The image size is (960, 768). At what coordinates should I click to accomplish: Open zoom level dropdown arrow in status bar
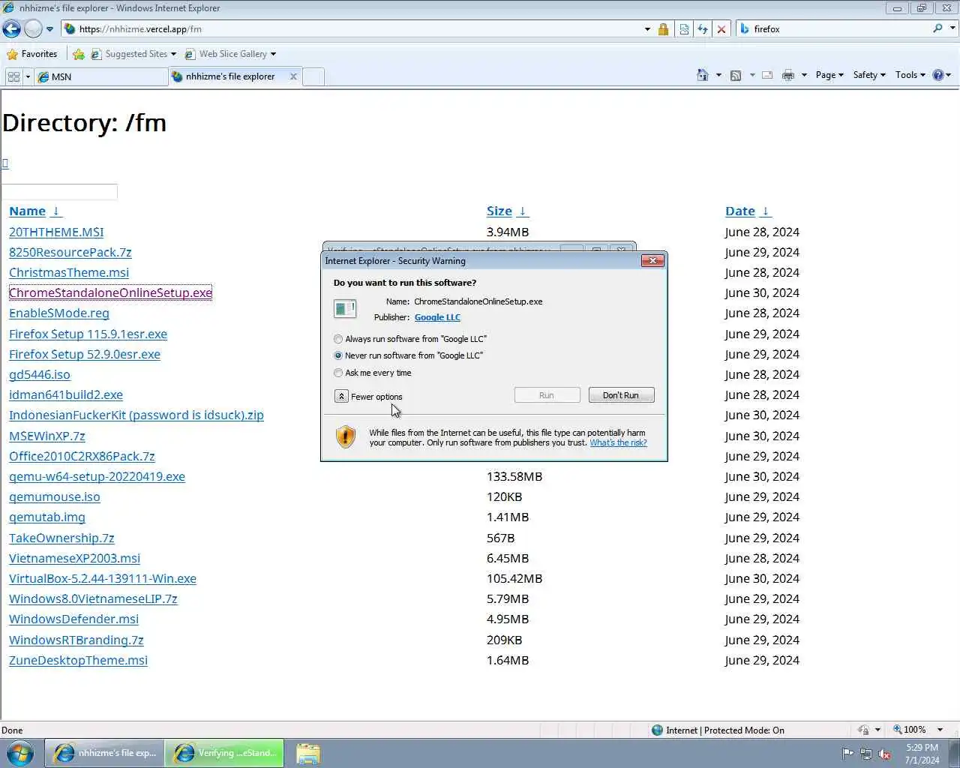(940, 730)
